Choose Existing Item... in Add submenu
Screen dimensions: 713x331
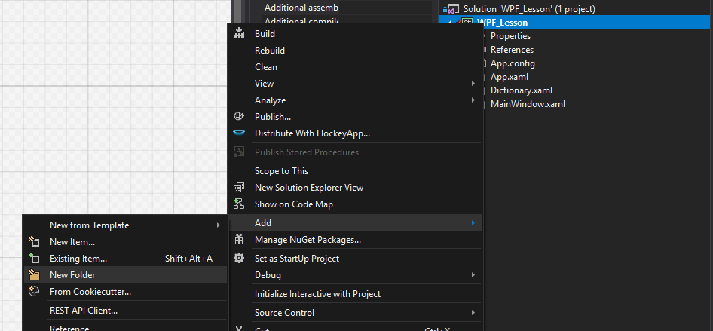(x=124, y=259)
